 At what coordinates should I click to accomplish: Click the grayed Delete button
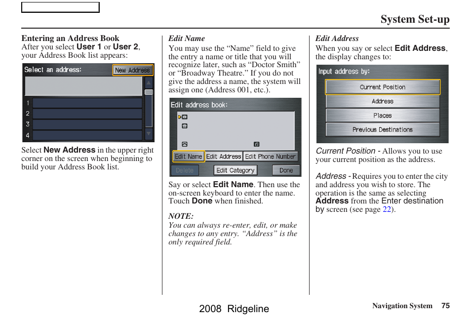coord(185,170)
